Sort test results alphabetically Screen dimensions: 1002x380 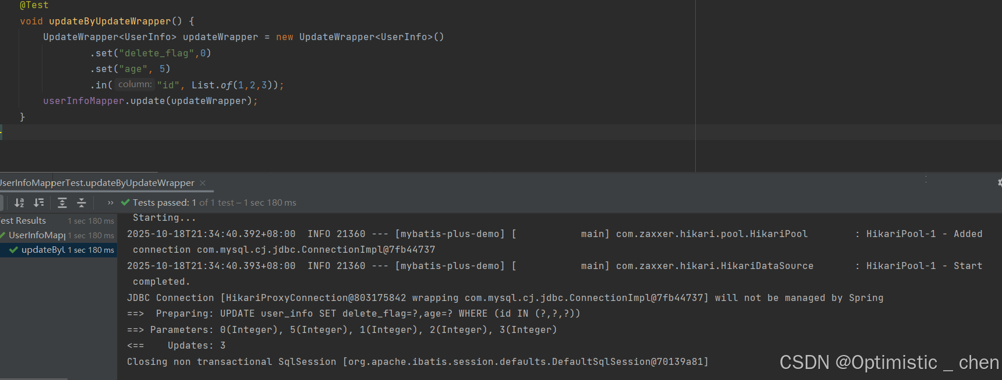tap(19, 203)
